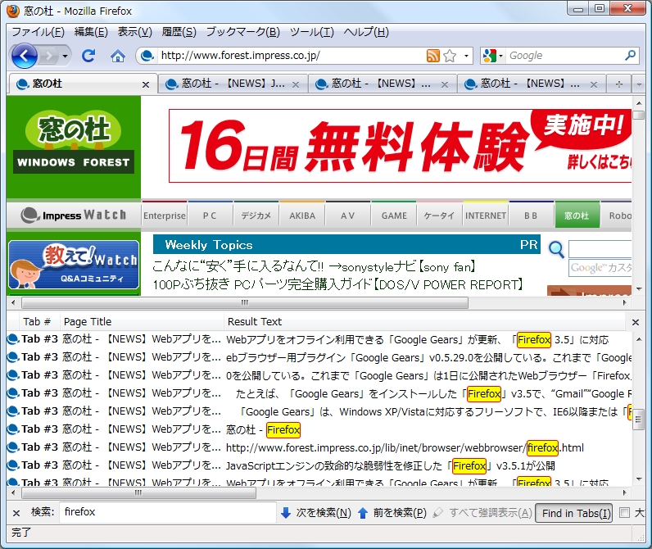The width and height of the screenshot is (652, 549).
Task: Open the address bar history dropdown
Action: (x=466, y=56)
